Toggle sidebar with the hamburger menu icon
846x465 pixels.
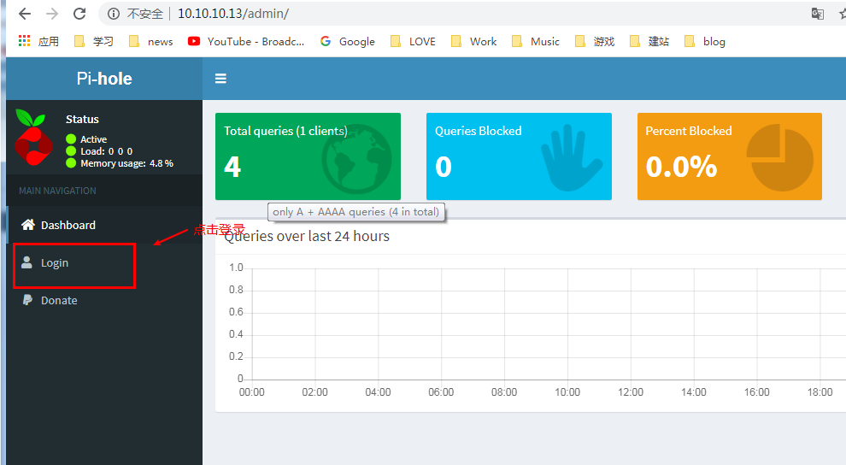pyautogui.click(x=220, y=79)
